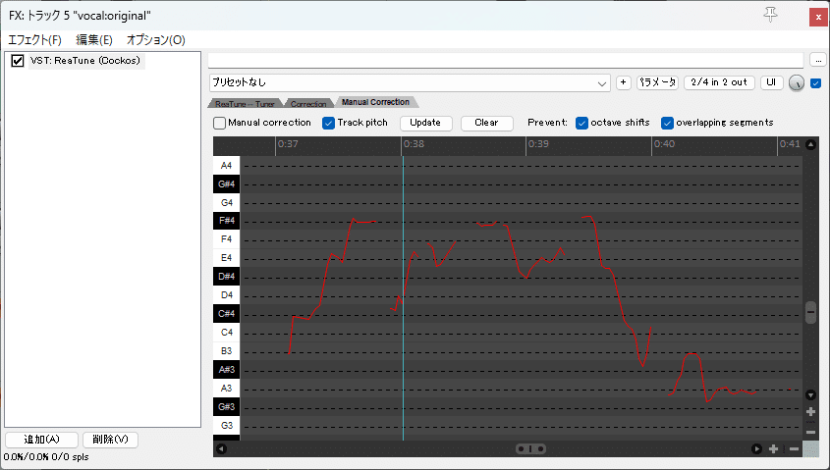The image size is (830, 470).
Task: Click the plus preset button
Action: pyautogui.click(x=623, y=82)
